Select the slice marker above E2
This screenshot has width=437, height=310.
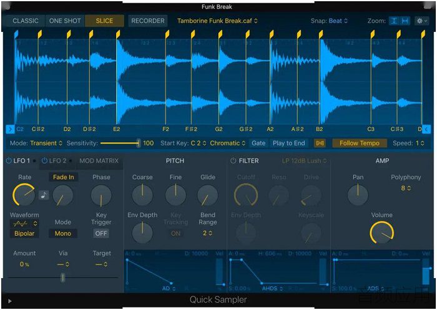(118, 34)
